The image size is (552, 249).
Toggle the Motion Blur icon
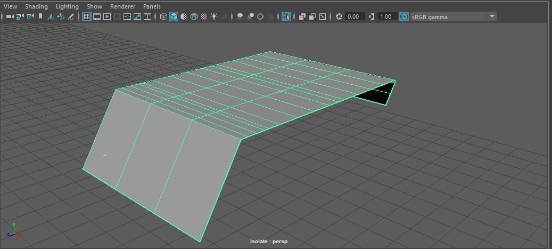(250, 17)
